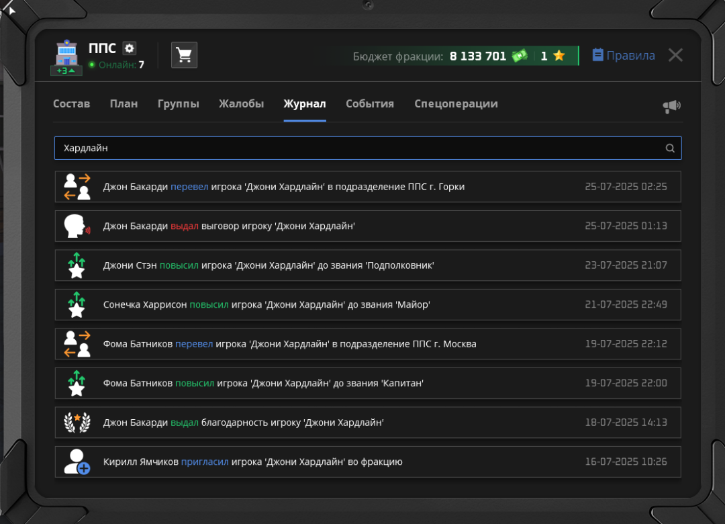Click the ППС faction building icon
725x524 pixels.
pos(66,54)
